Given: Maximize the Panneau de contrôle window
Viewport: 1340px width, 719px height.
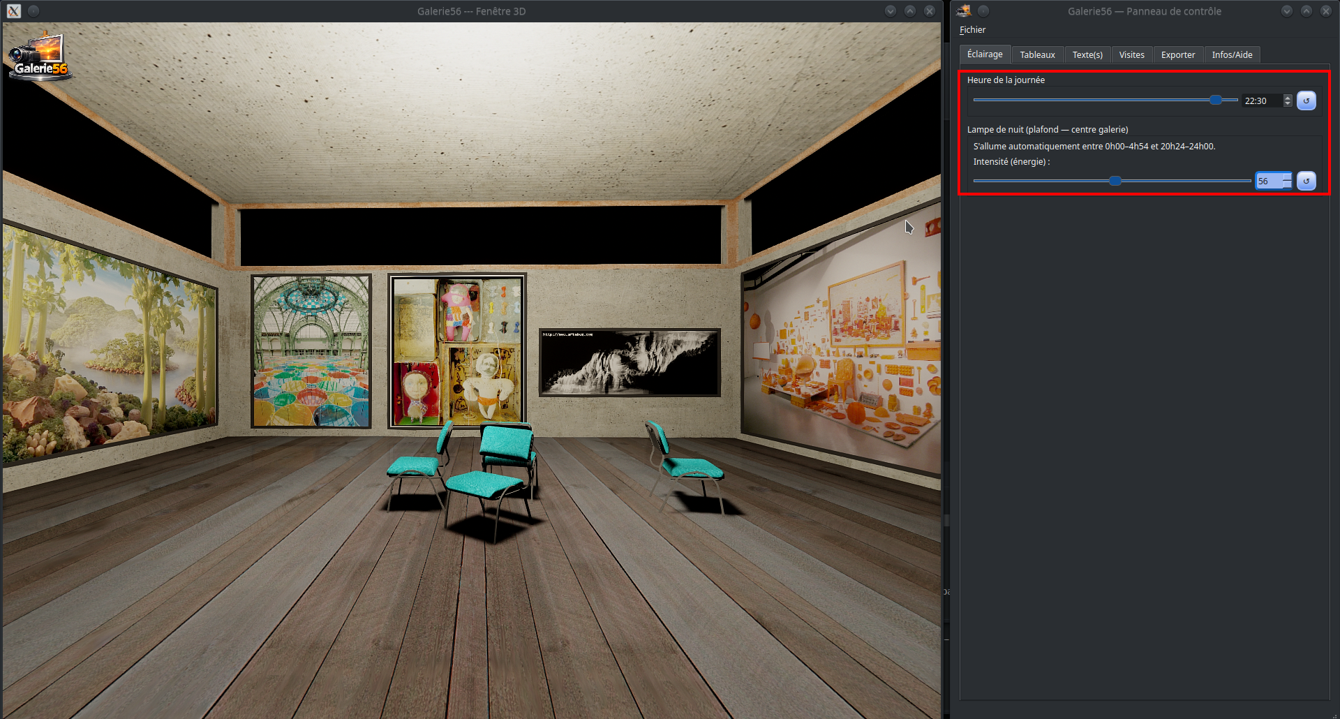Looking at the screenshot, I should coord(1306,11).
